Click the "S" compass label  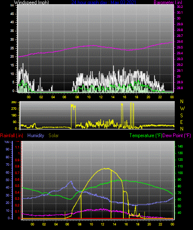coord(182,116)
